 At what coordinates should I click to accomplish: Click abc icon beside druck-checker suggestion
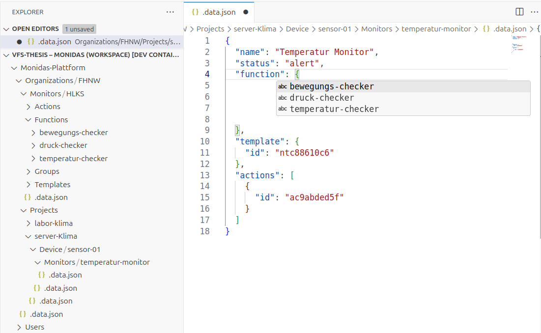[283, 98]
